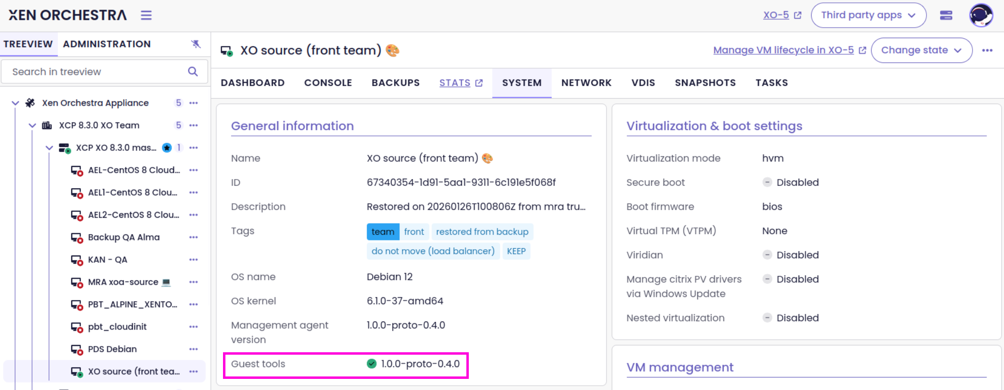Select PDS Debian in the tree
This screenshot has height=390, width=1004.
112,349
